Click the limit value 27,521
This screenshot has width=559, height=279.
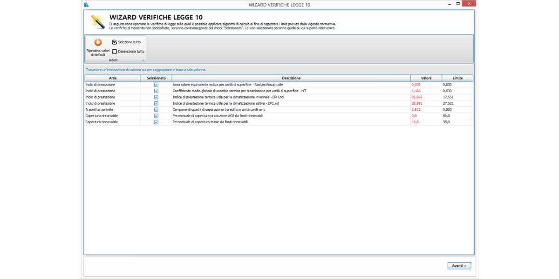click(x=448, y=103)
